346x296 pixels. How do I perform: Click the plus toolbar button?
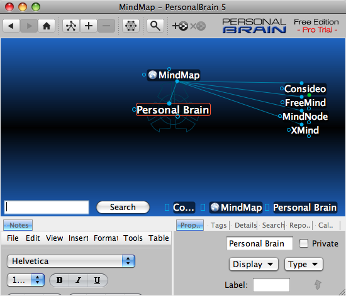tap(89, 26)
